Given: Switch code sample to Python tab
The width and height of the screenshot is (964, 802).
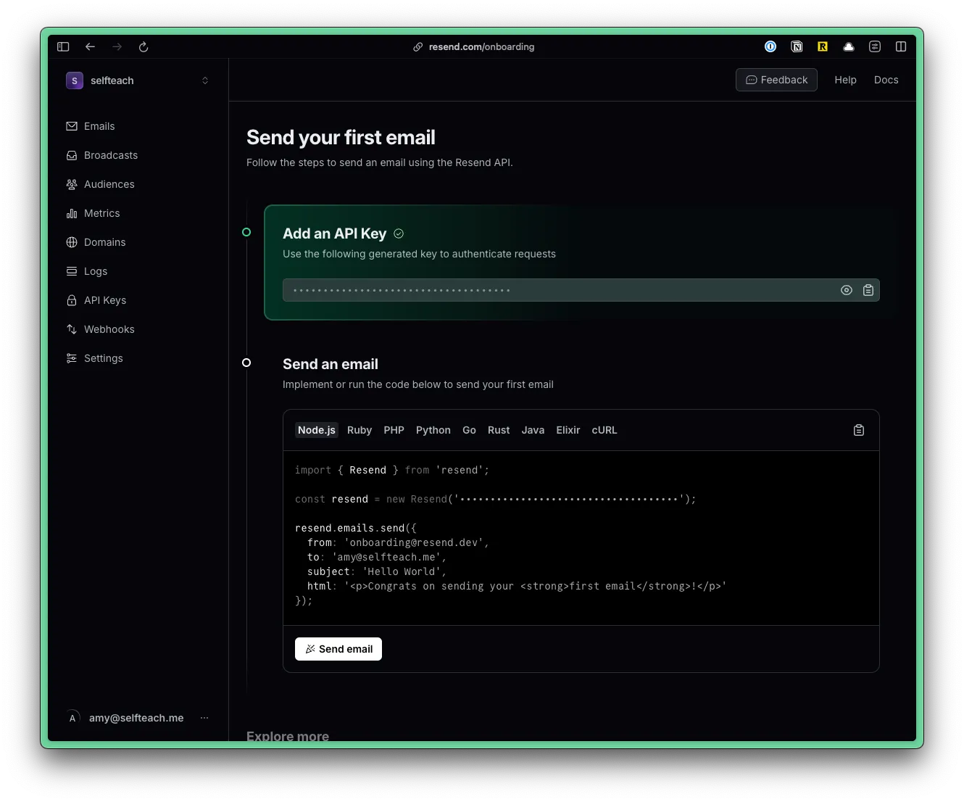Looking at the screenshot, I should tap(433, 430).
